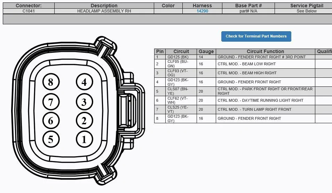Screen dimensions: 332x193
Task: Click the Harness column header
Action: pyautogui.click(x=202, y=6)
